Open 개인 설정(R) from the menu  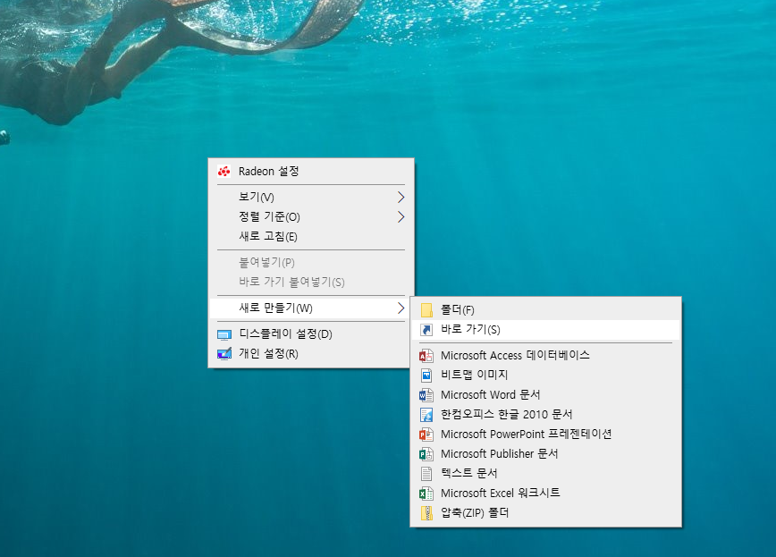click(311, 353)
